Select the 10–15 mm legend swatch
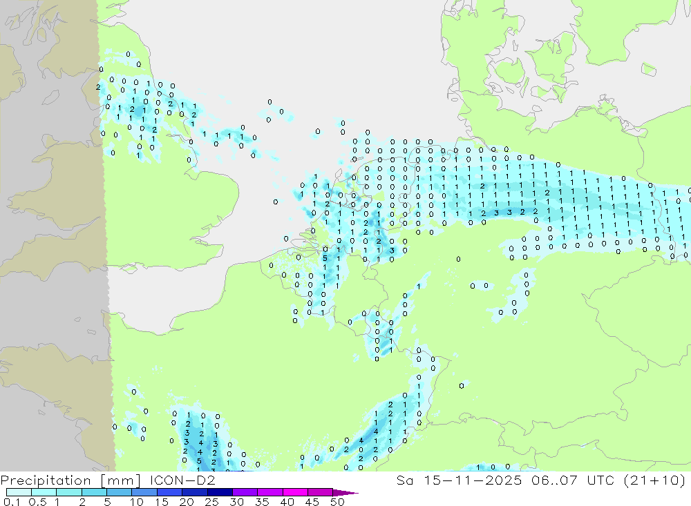 point(144,492)
